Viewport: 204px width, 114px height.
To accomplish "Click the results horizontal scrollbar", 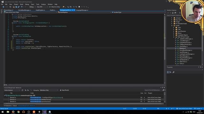I will pyautogui.click(x=83, y=104).
